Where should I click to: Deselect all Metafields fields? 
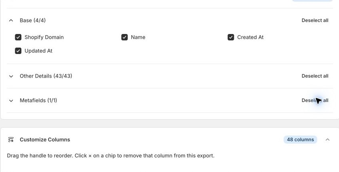point(315,100)
